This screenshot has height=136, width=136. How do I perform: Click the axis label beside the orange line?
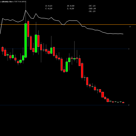pos(130,27)
